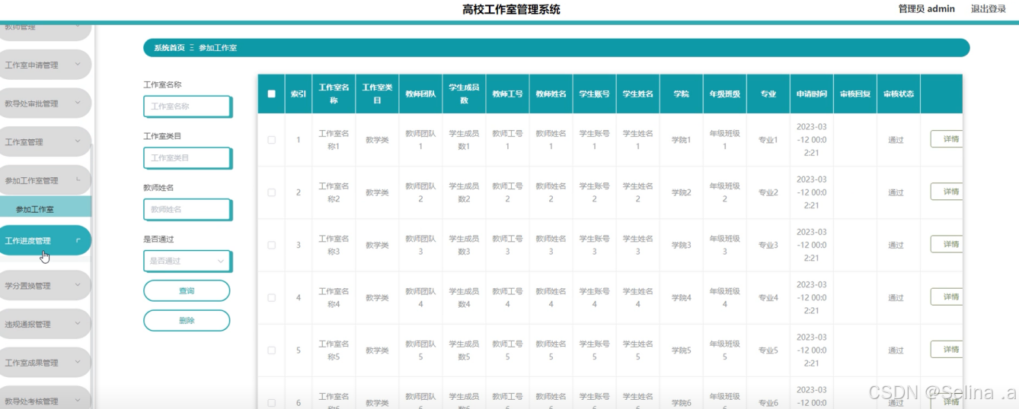Select the 参加工作室 submenu item
1019x409 pixels.
[46, 209]
